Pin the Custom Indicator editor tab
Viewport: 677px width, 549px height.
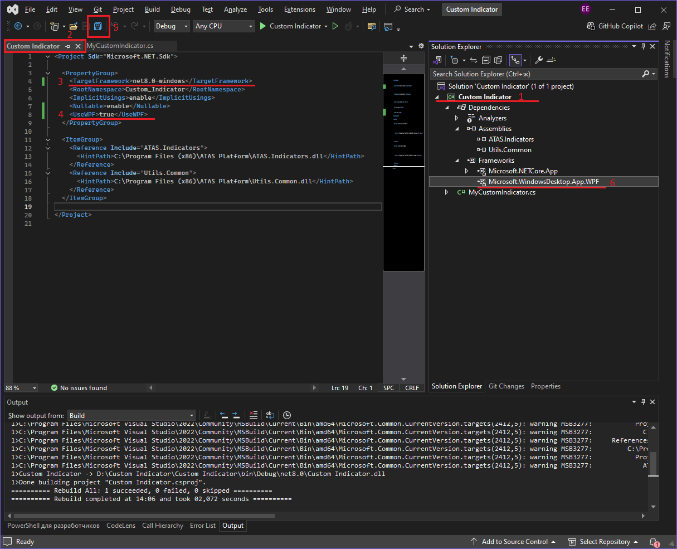(68, 46)
